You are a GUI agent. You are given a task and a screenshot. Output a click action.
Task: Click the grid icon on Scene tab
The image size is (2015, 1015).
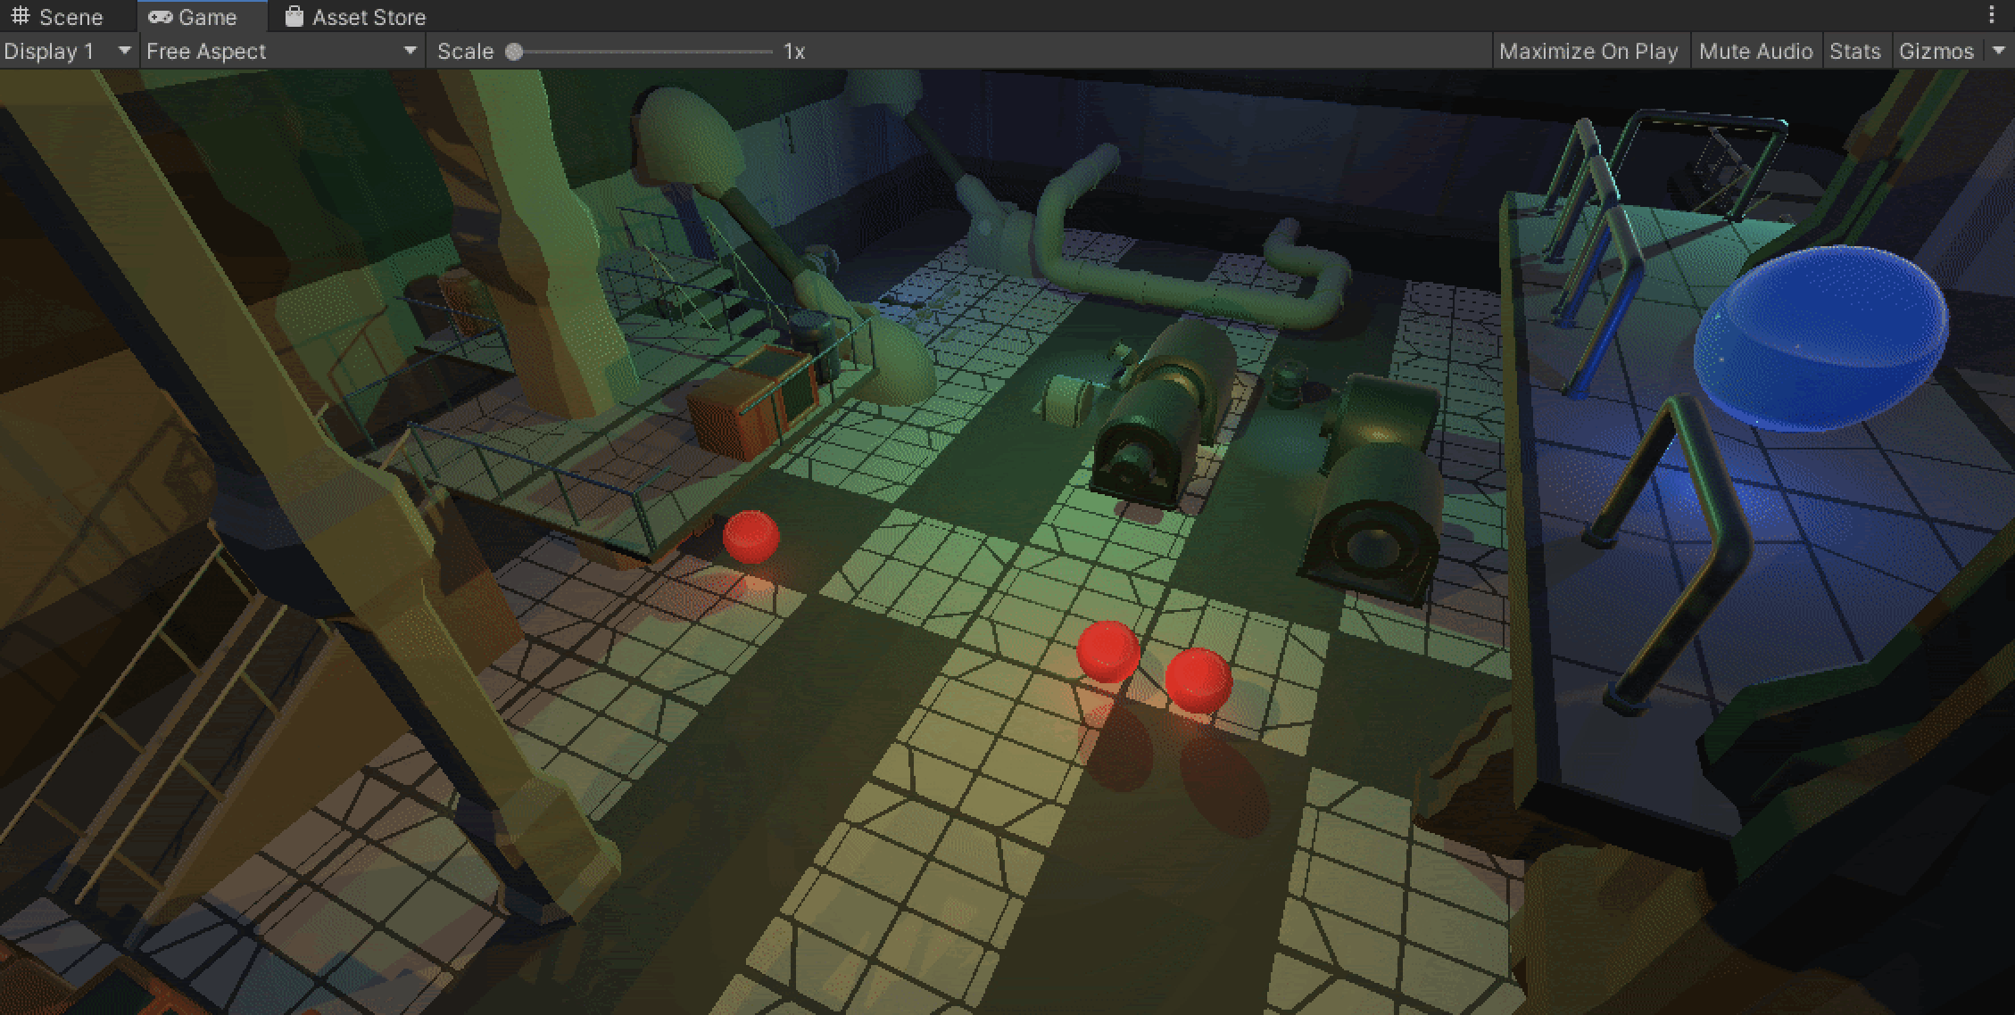point(21,17)
